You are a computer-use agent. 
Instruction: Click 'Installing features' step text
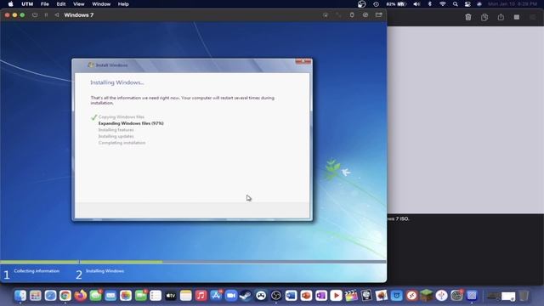[x=116, y=130]
